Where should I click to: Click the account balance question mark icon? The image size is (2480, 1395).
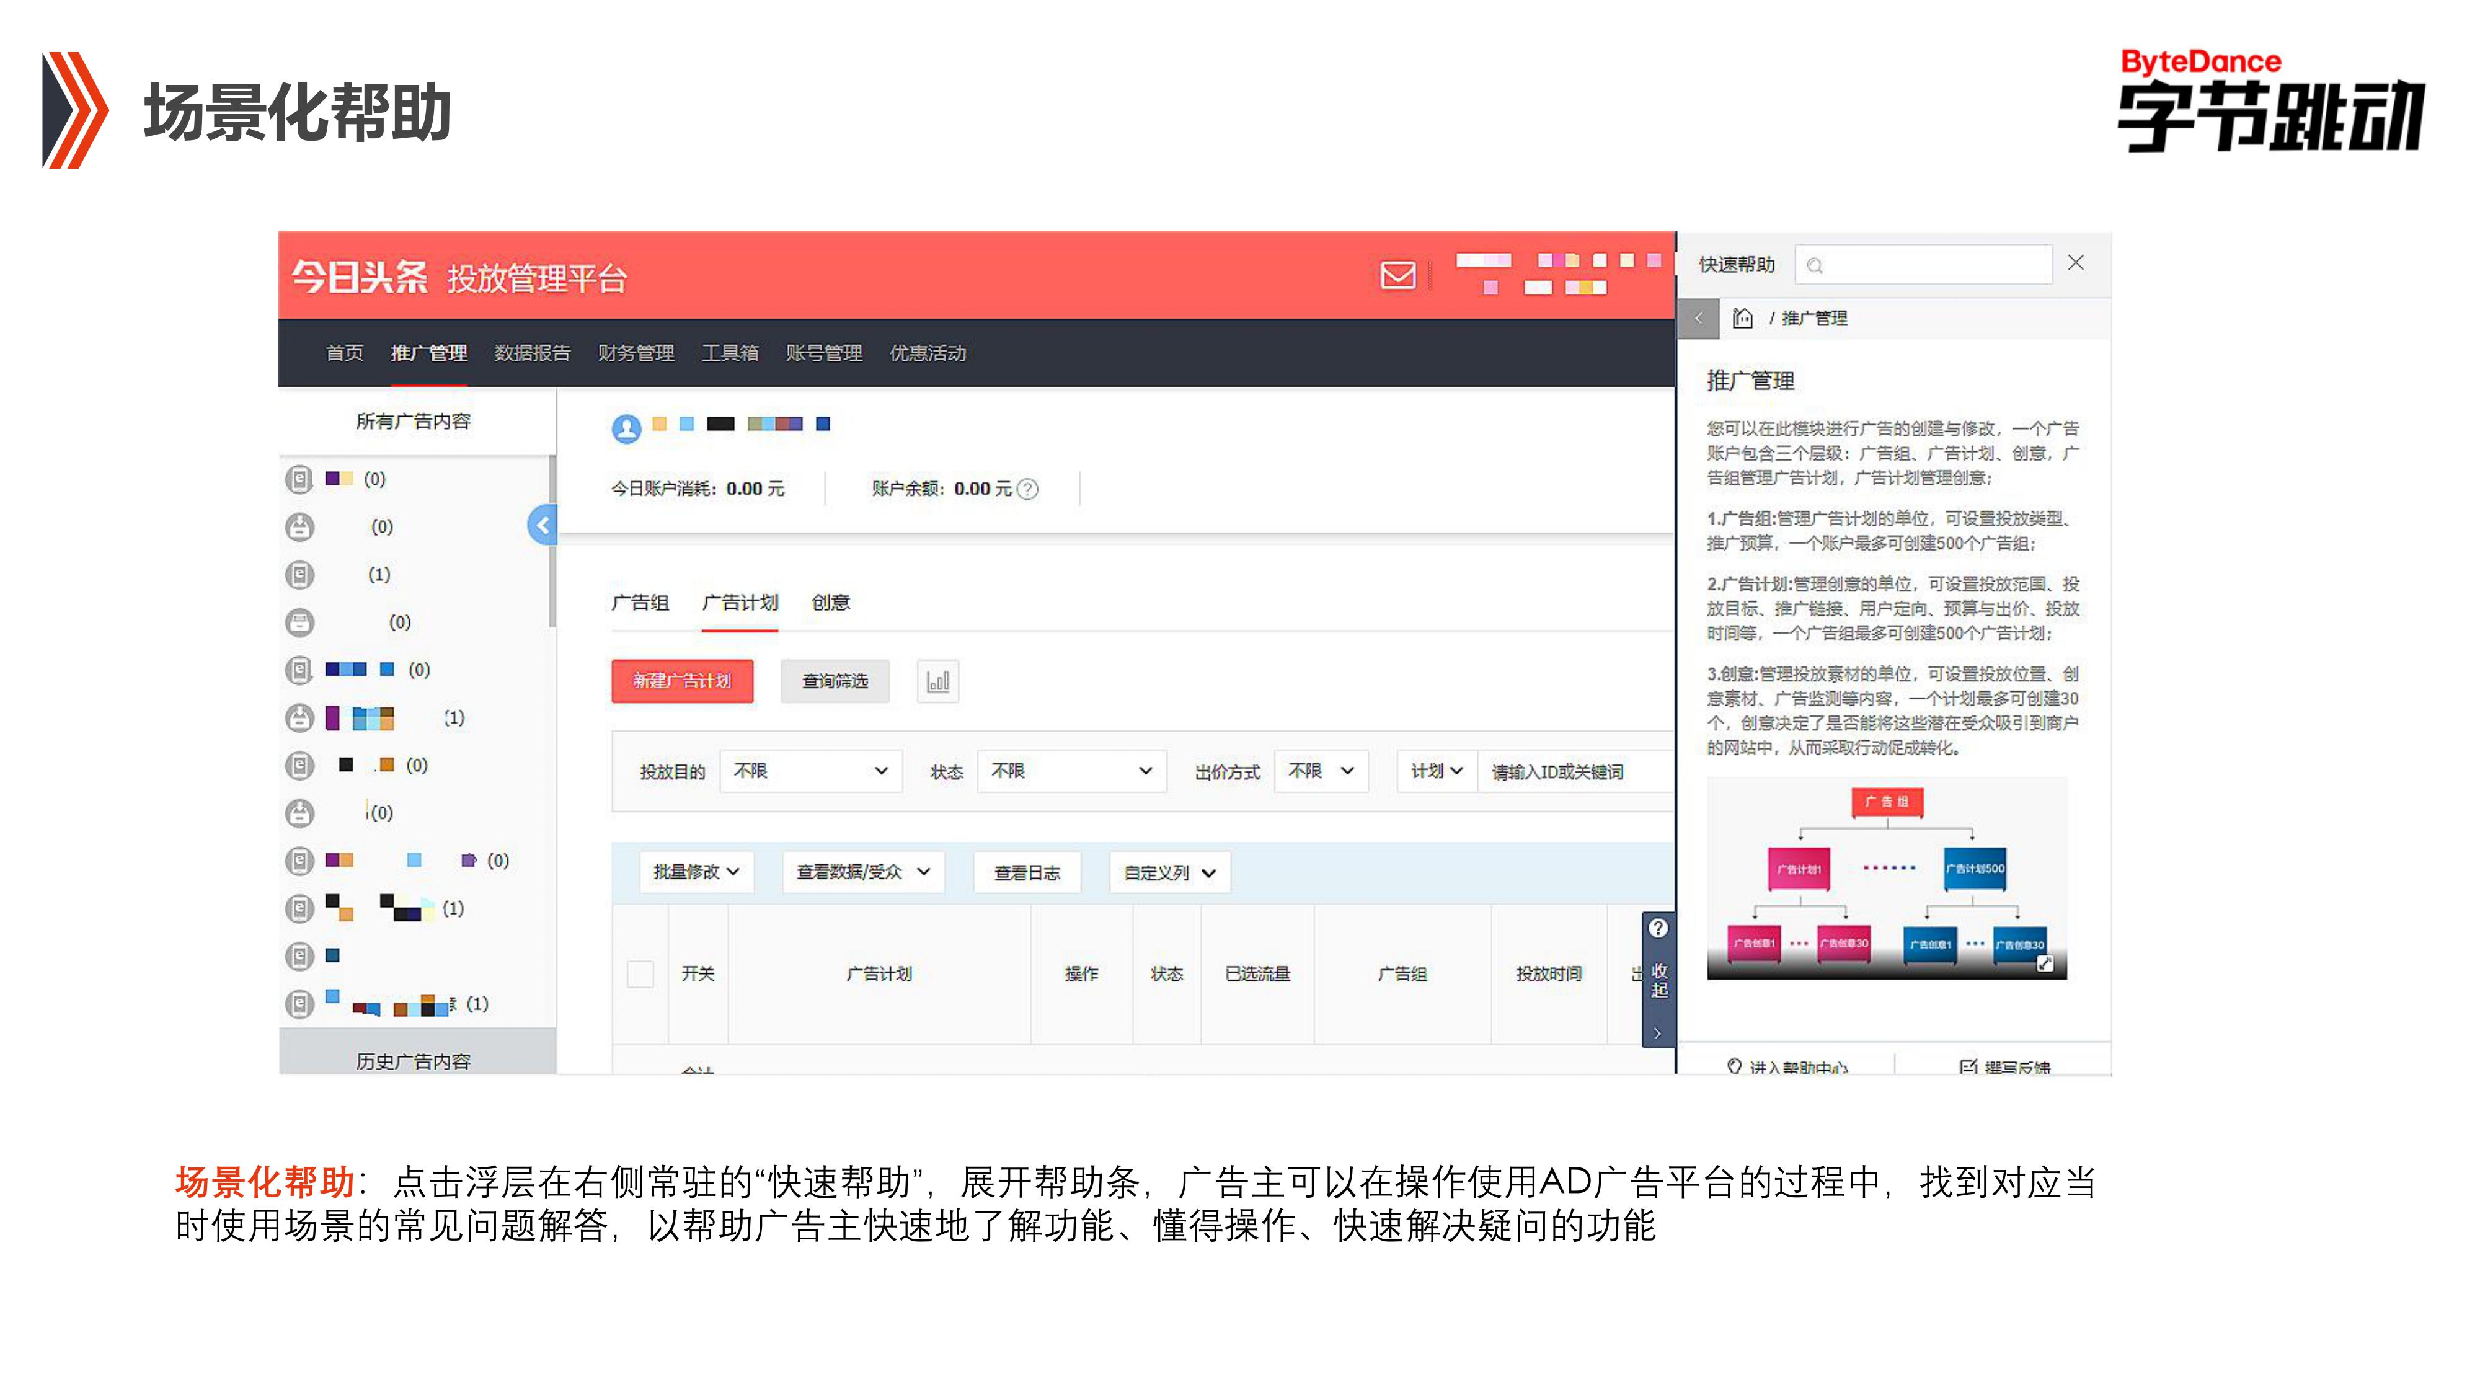coord(1028,489)
